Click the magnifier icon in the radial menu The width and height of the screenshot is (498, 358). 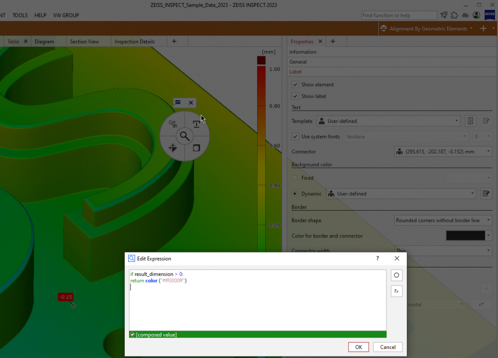pyautogui.click(x=184, y=136)
